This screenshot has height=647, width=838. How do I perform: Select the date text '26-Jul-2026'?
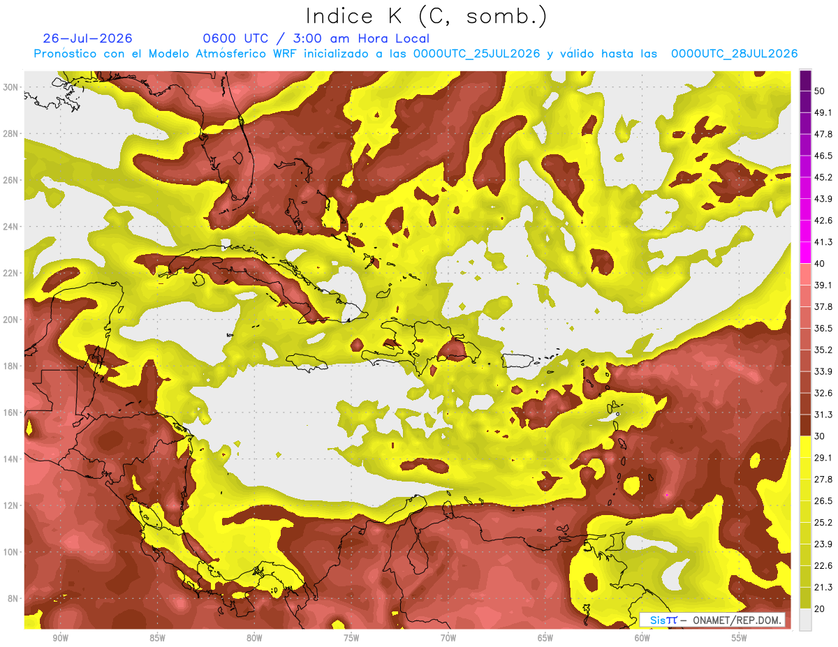point(87,38)
